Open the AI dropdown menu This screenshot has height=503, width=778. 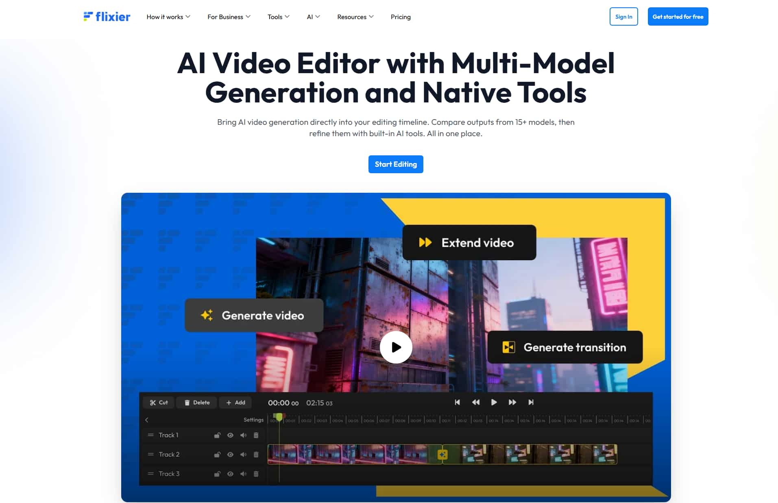click(313, 17)
